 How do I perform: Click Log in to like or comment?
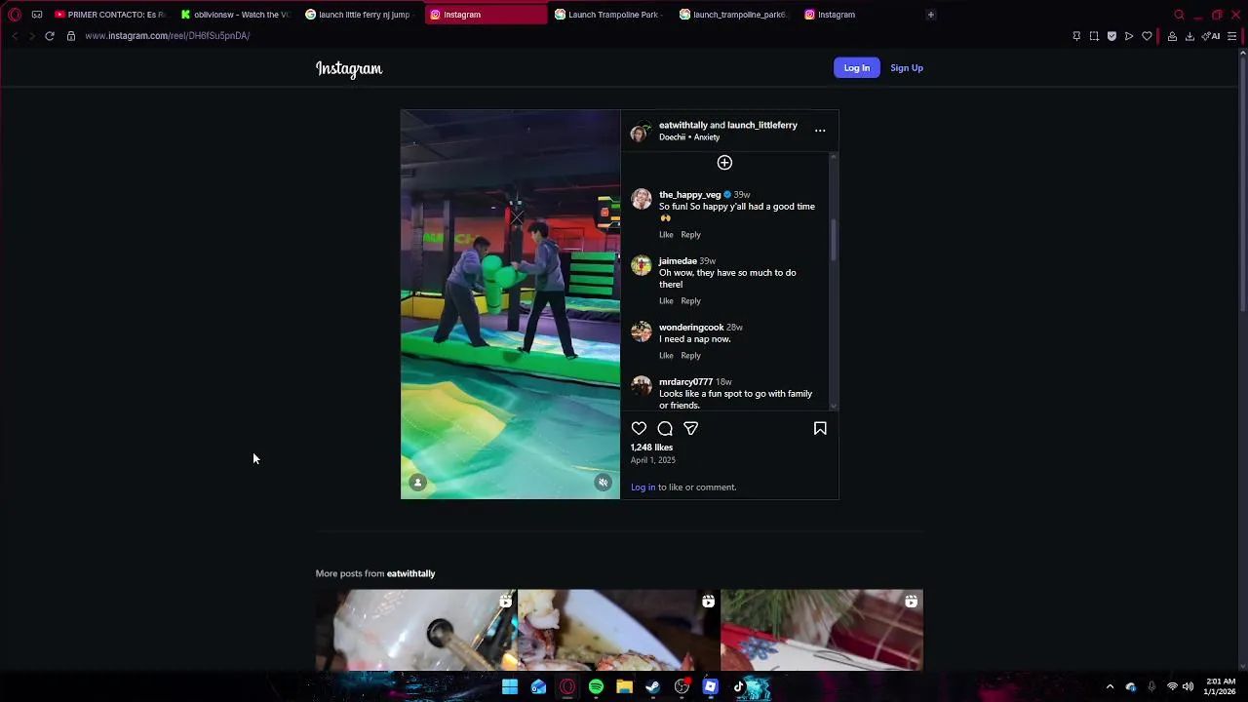(x=643, y=487)
